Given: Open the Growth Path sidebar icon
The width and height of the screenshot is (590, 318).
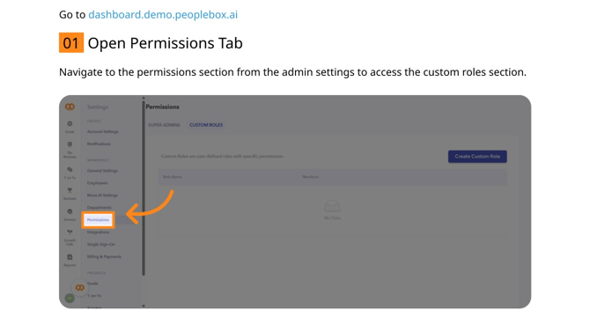Looking at the screenshot, I should pos(70,238).
